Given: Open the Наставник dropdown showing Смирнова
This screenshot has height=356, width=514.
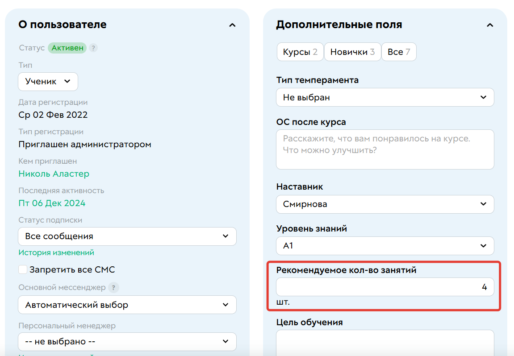Looking at the screenshot, I should [x=385, y=204].
